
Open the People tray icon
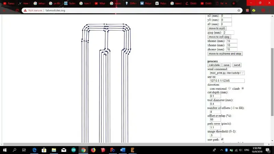click(214, 150)
